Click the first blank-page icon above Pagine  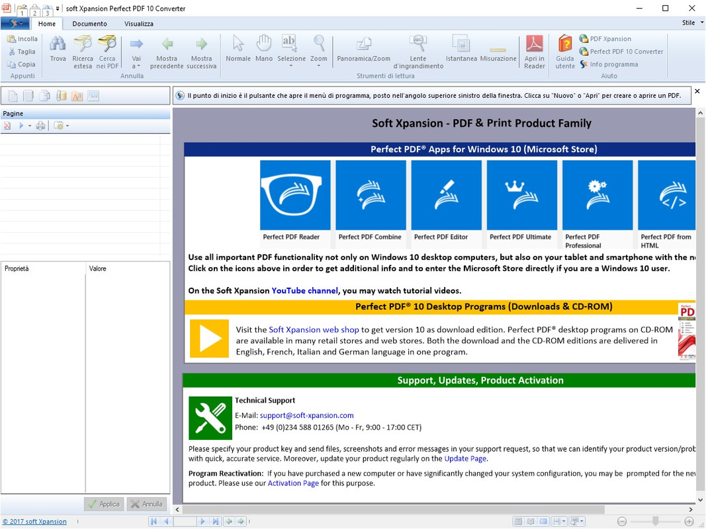click(13, 96)
